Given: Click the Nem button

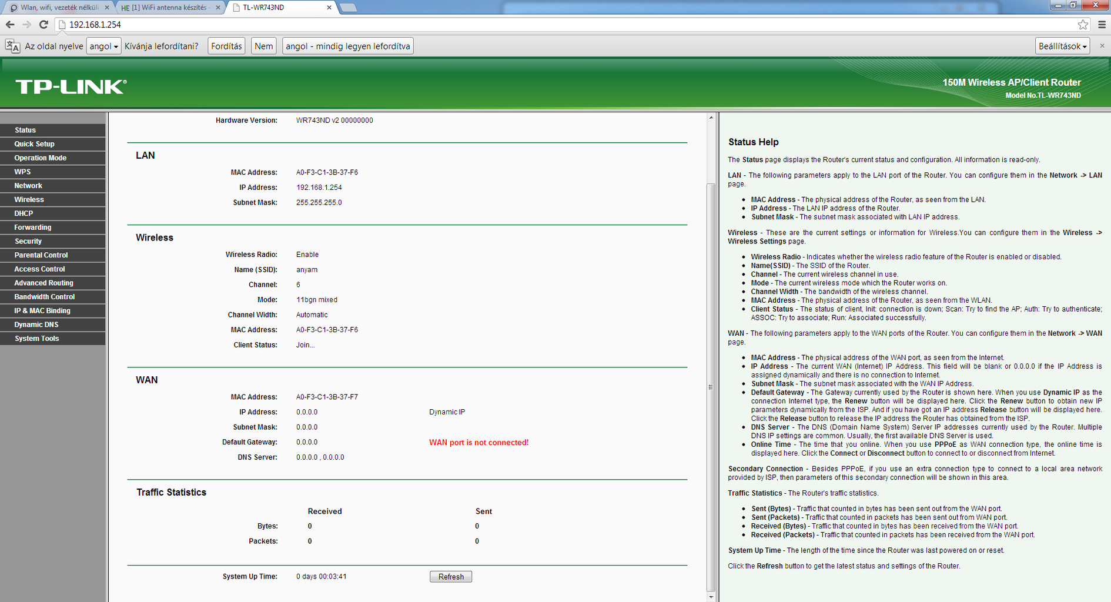Looking at the screenshot, I should [x=263, y=46].
